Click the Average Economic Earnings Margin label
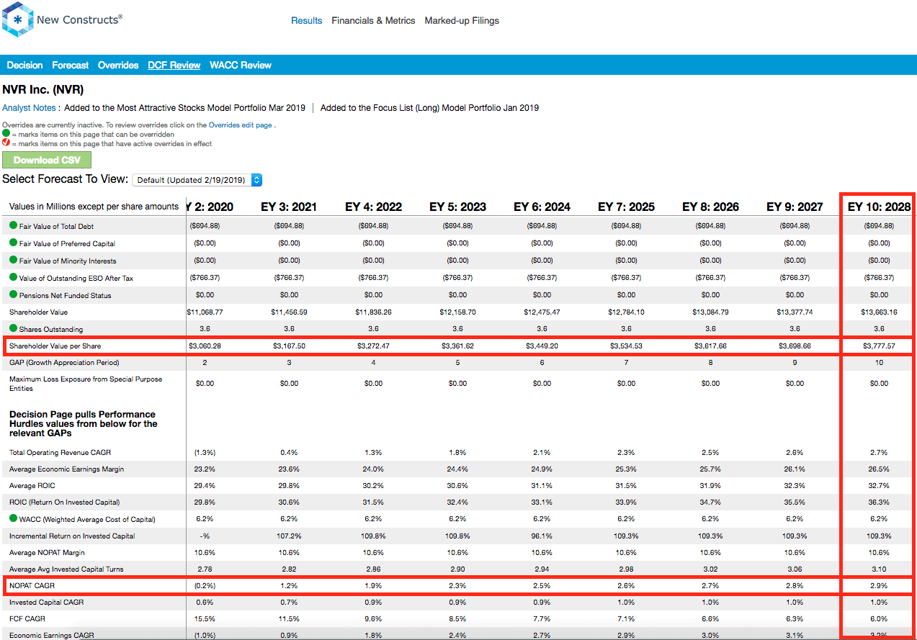Viewport: 917px width, 640px height. pyautogui.click(x=66, y=469)
